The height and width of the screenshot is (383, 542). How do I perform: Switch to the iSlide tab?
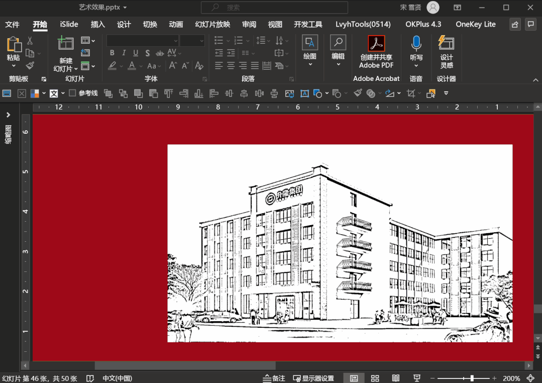[x=69, y=24]
